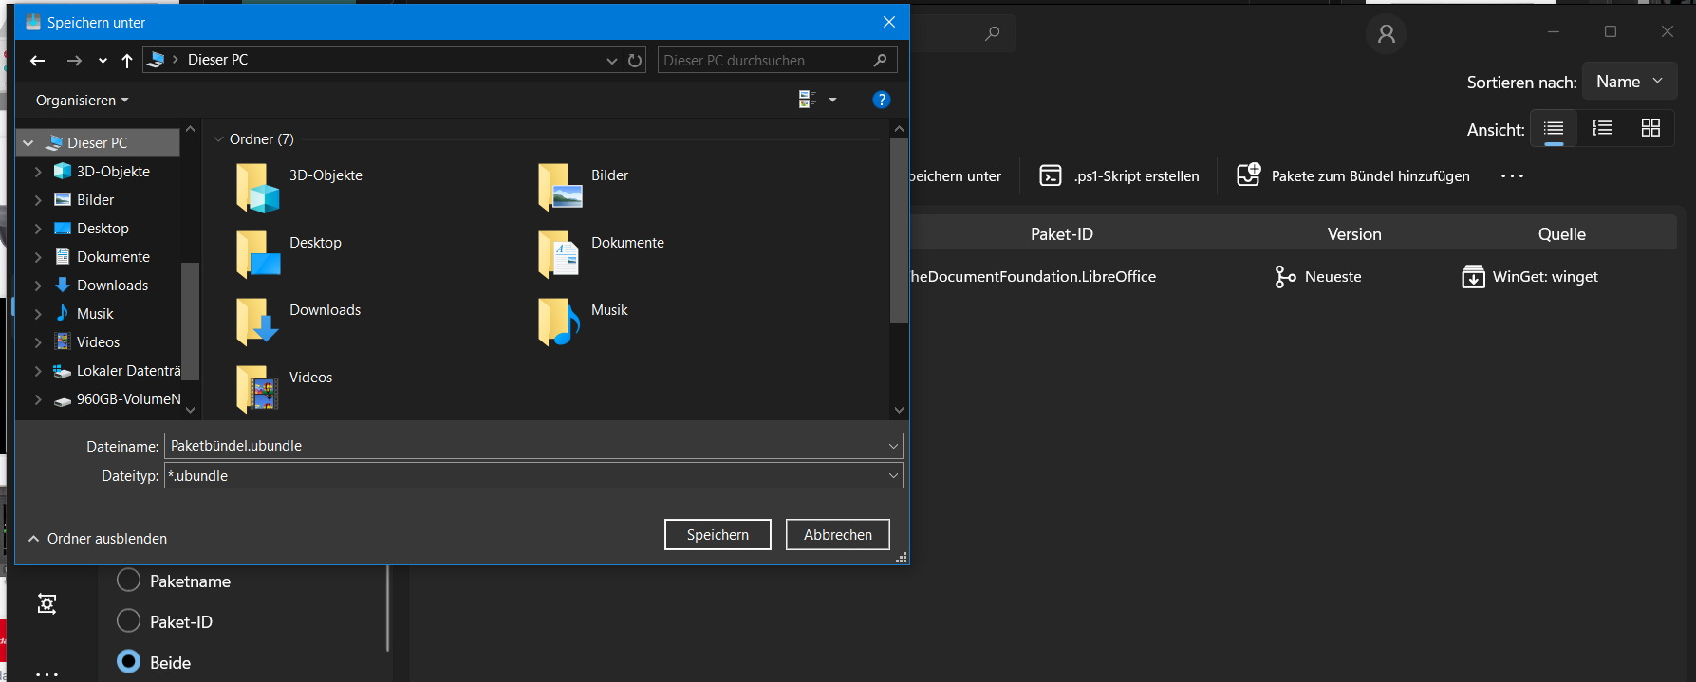Screen dimensions: 1696x682
Task: Select the Paket-ID radio button
Action: coord(128,621)
